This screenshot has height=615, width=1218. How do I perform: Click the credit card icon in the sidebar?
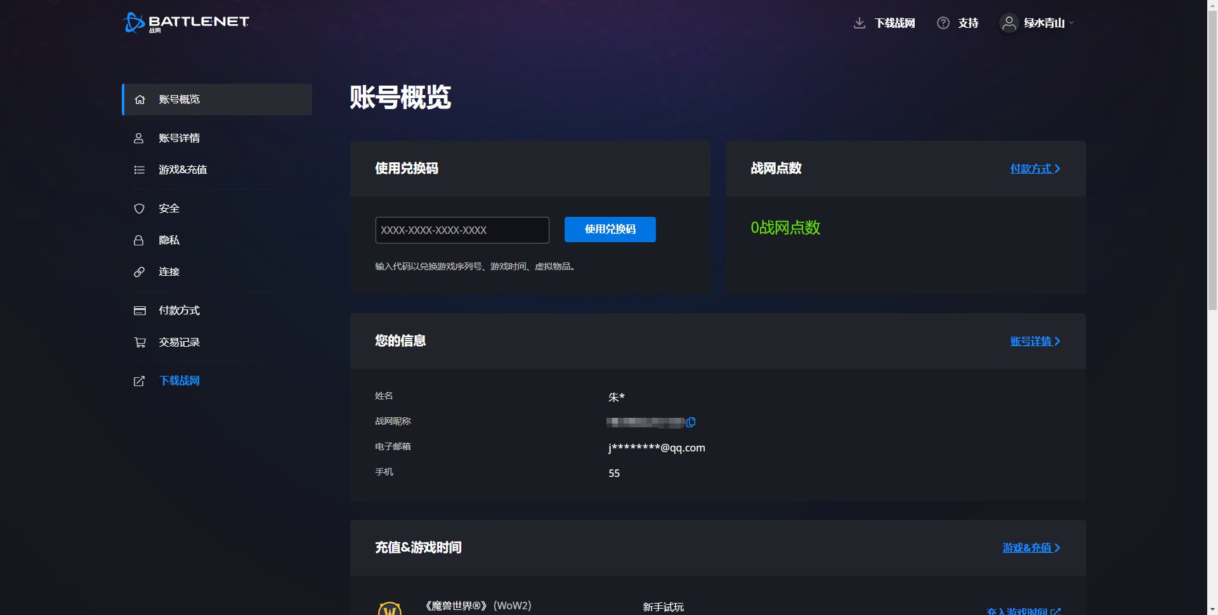click(140, 311)
